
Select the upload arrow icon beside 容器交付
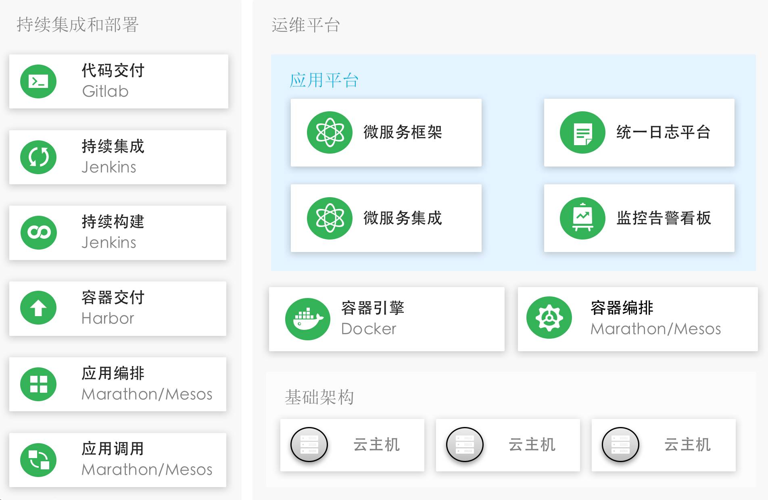tap(38, 308)
